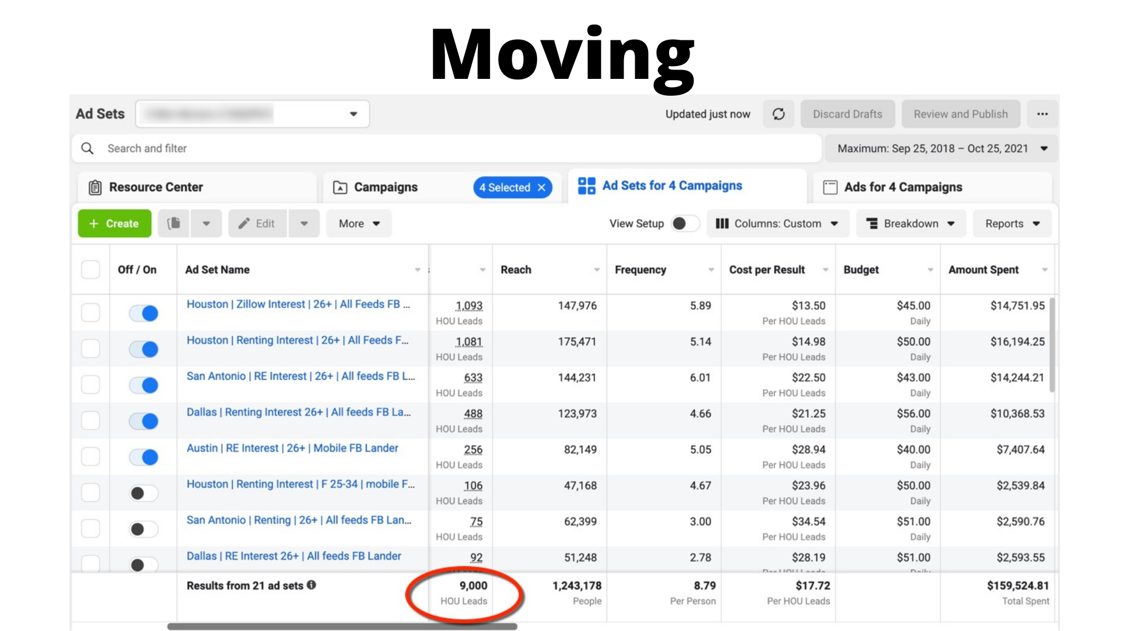Clear the 4 Selected filter with X
1123x631 pixels.
(x=542, y=188)
